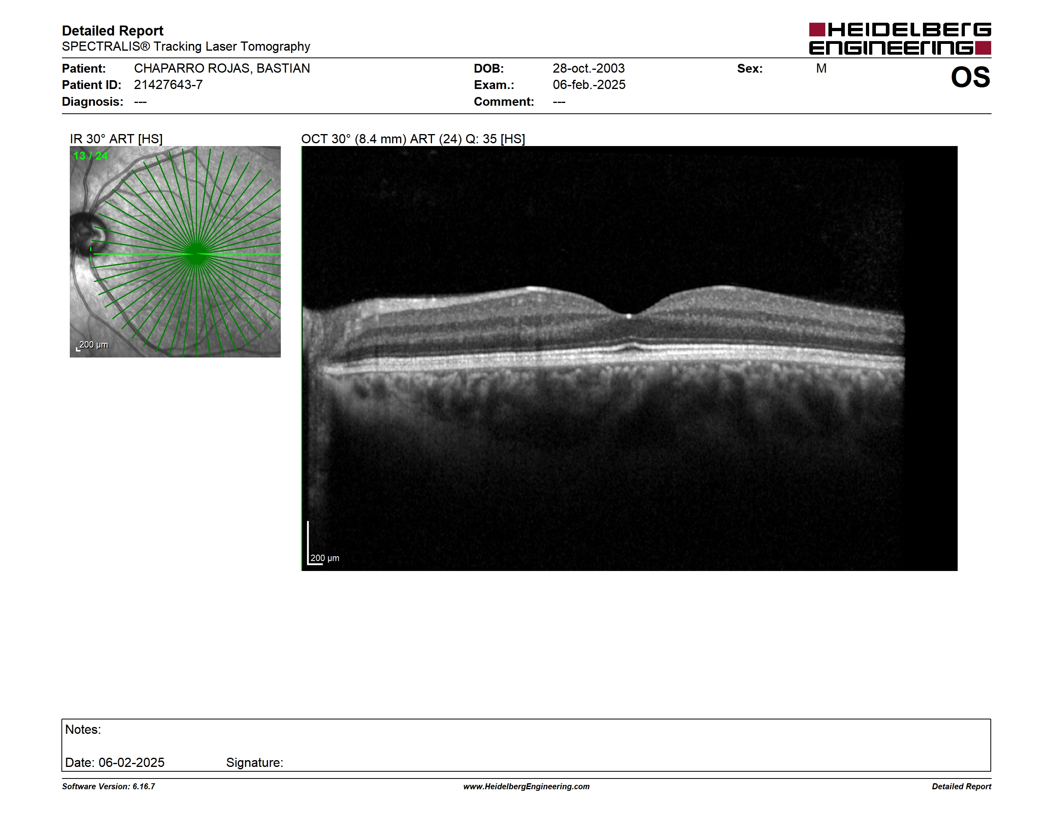This screenshot has height=814, width=1053.
Task: Click the 'Patient ID:' label
Action: point(92,85)
